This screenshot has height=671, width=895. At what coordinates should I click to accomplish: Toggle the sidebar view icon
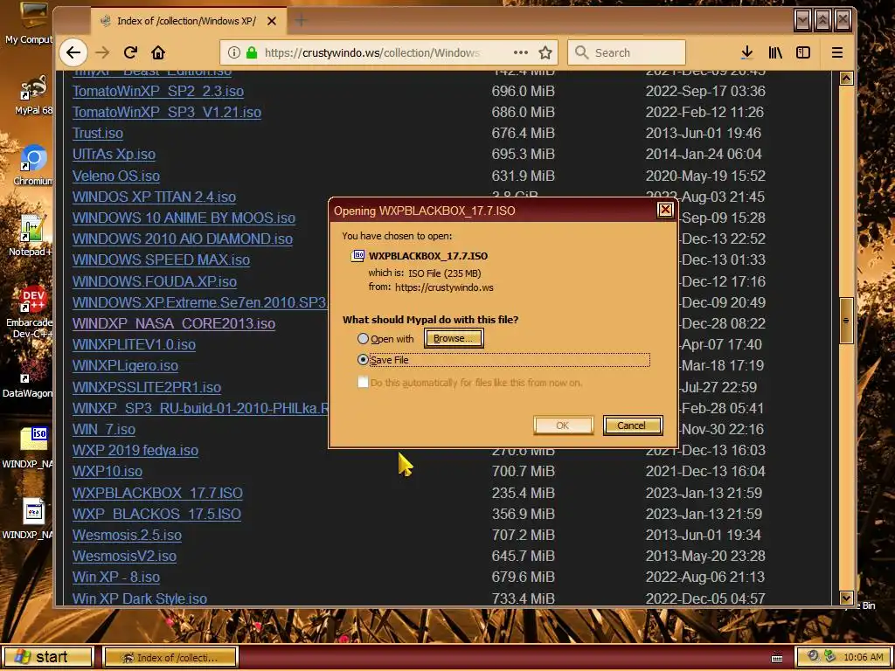pos(803,52)
